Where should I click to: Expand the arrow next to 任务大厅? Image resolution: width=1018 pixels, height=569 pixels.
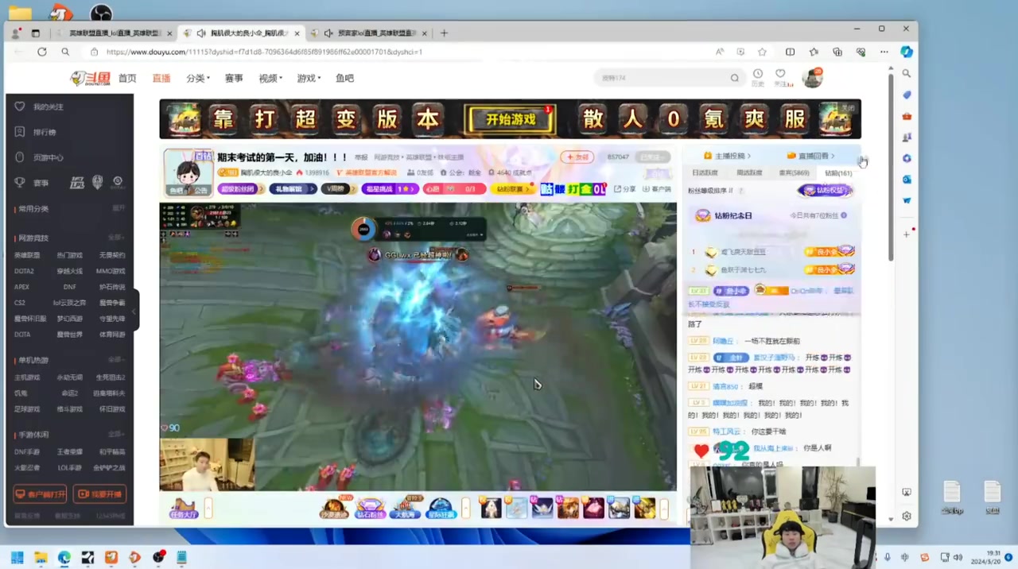tap(209, 508)
